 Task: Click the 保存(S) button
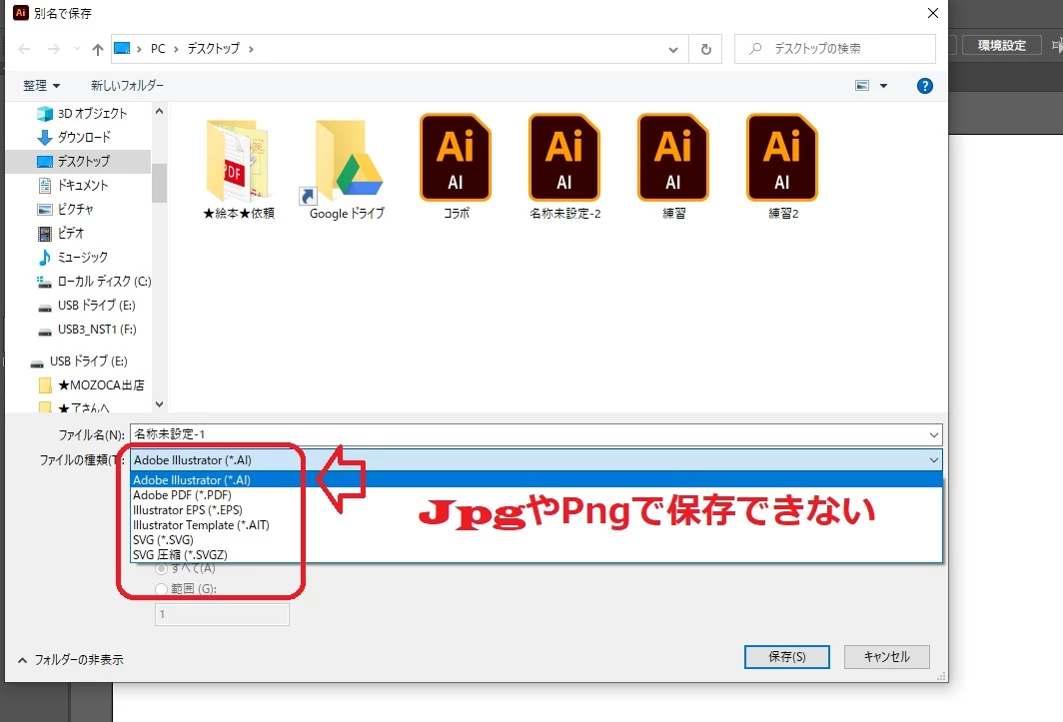tap(787, 657)
